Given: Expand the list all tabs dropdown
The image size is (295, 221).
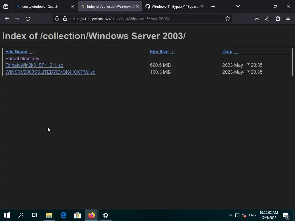Looking at the screenshot, I should [x=238, y=7].
